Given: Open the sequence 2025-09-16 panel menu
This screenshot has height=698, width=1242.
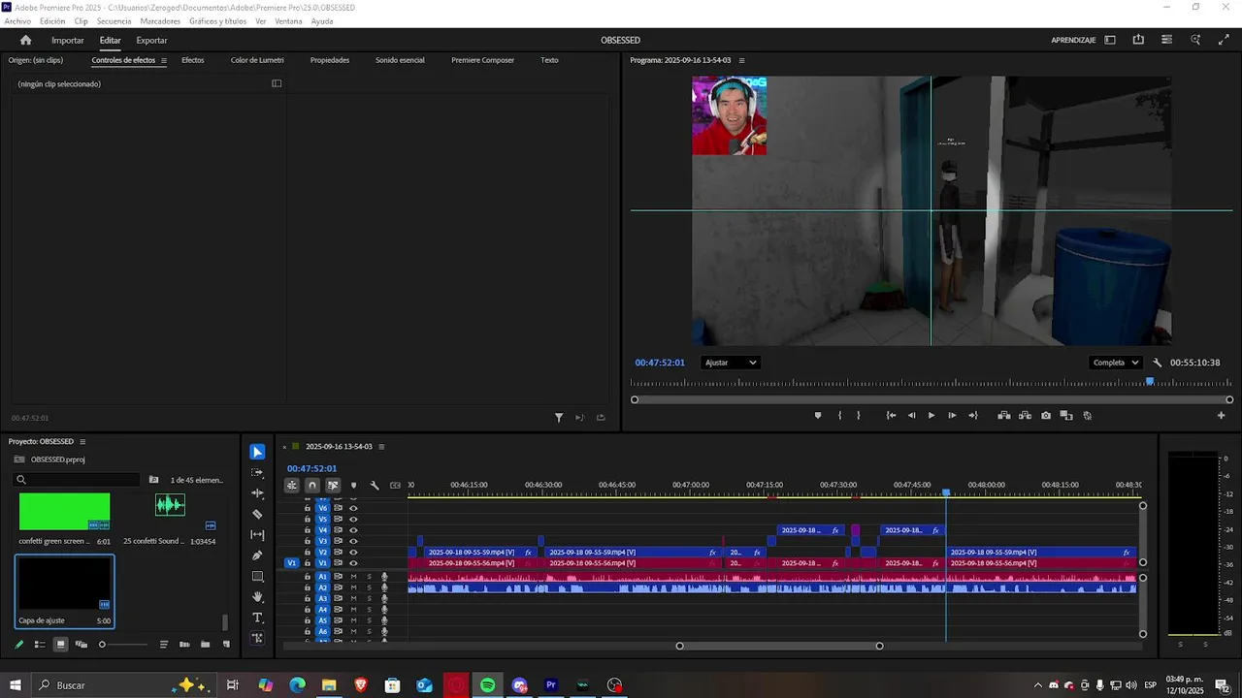Looking at the screenshot, I should pos(381,447).
